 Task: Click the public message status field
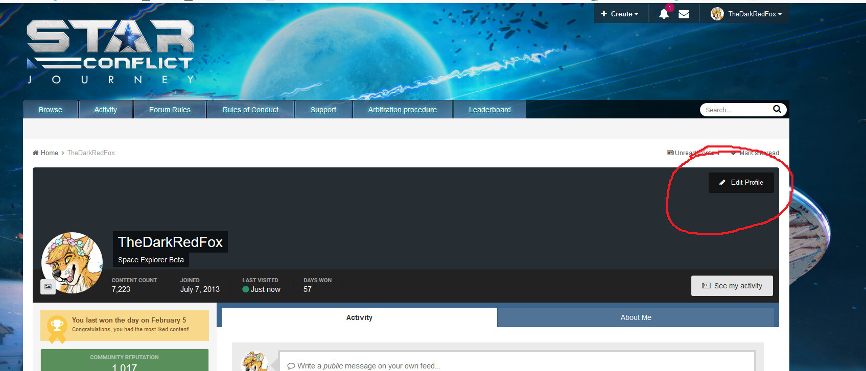coord(516,365)
